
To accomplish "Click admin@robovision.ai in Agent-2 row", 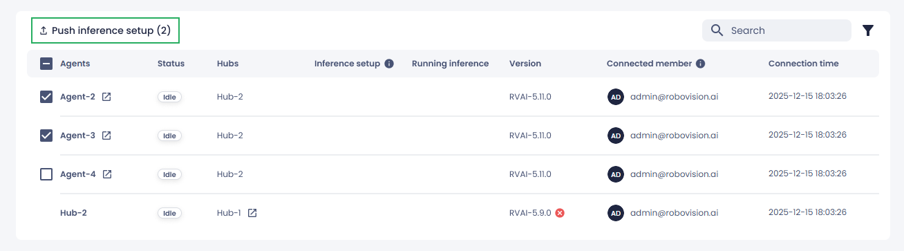I will click(x=674, y=97).
